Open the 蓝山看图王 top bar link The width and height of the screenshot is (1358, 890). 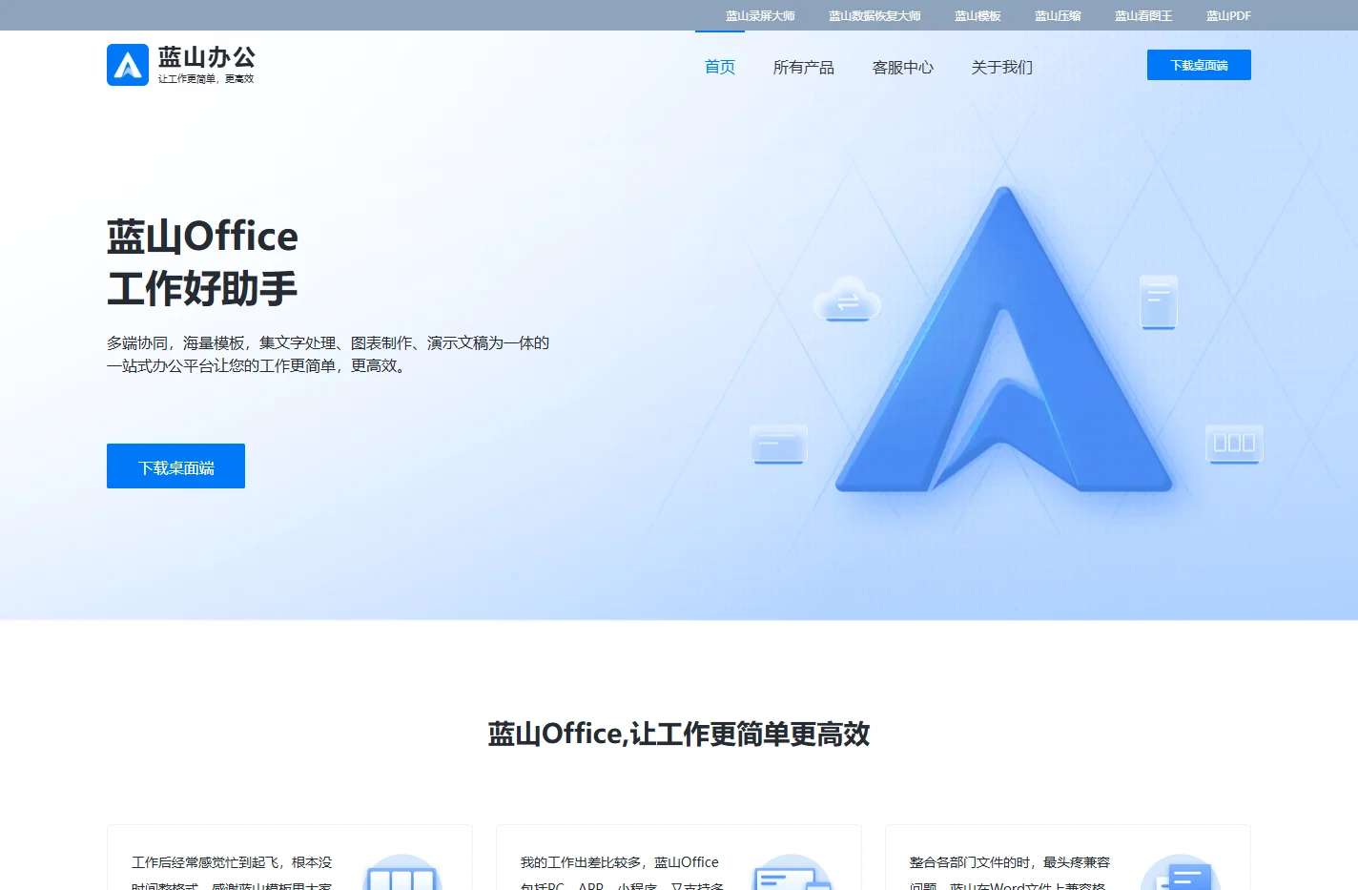1143,16
